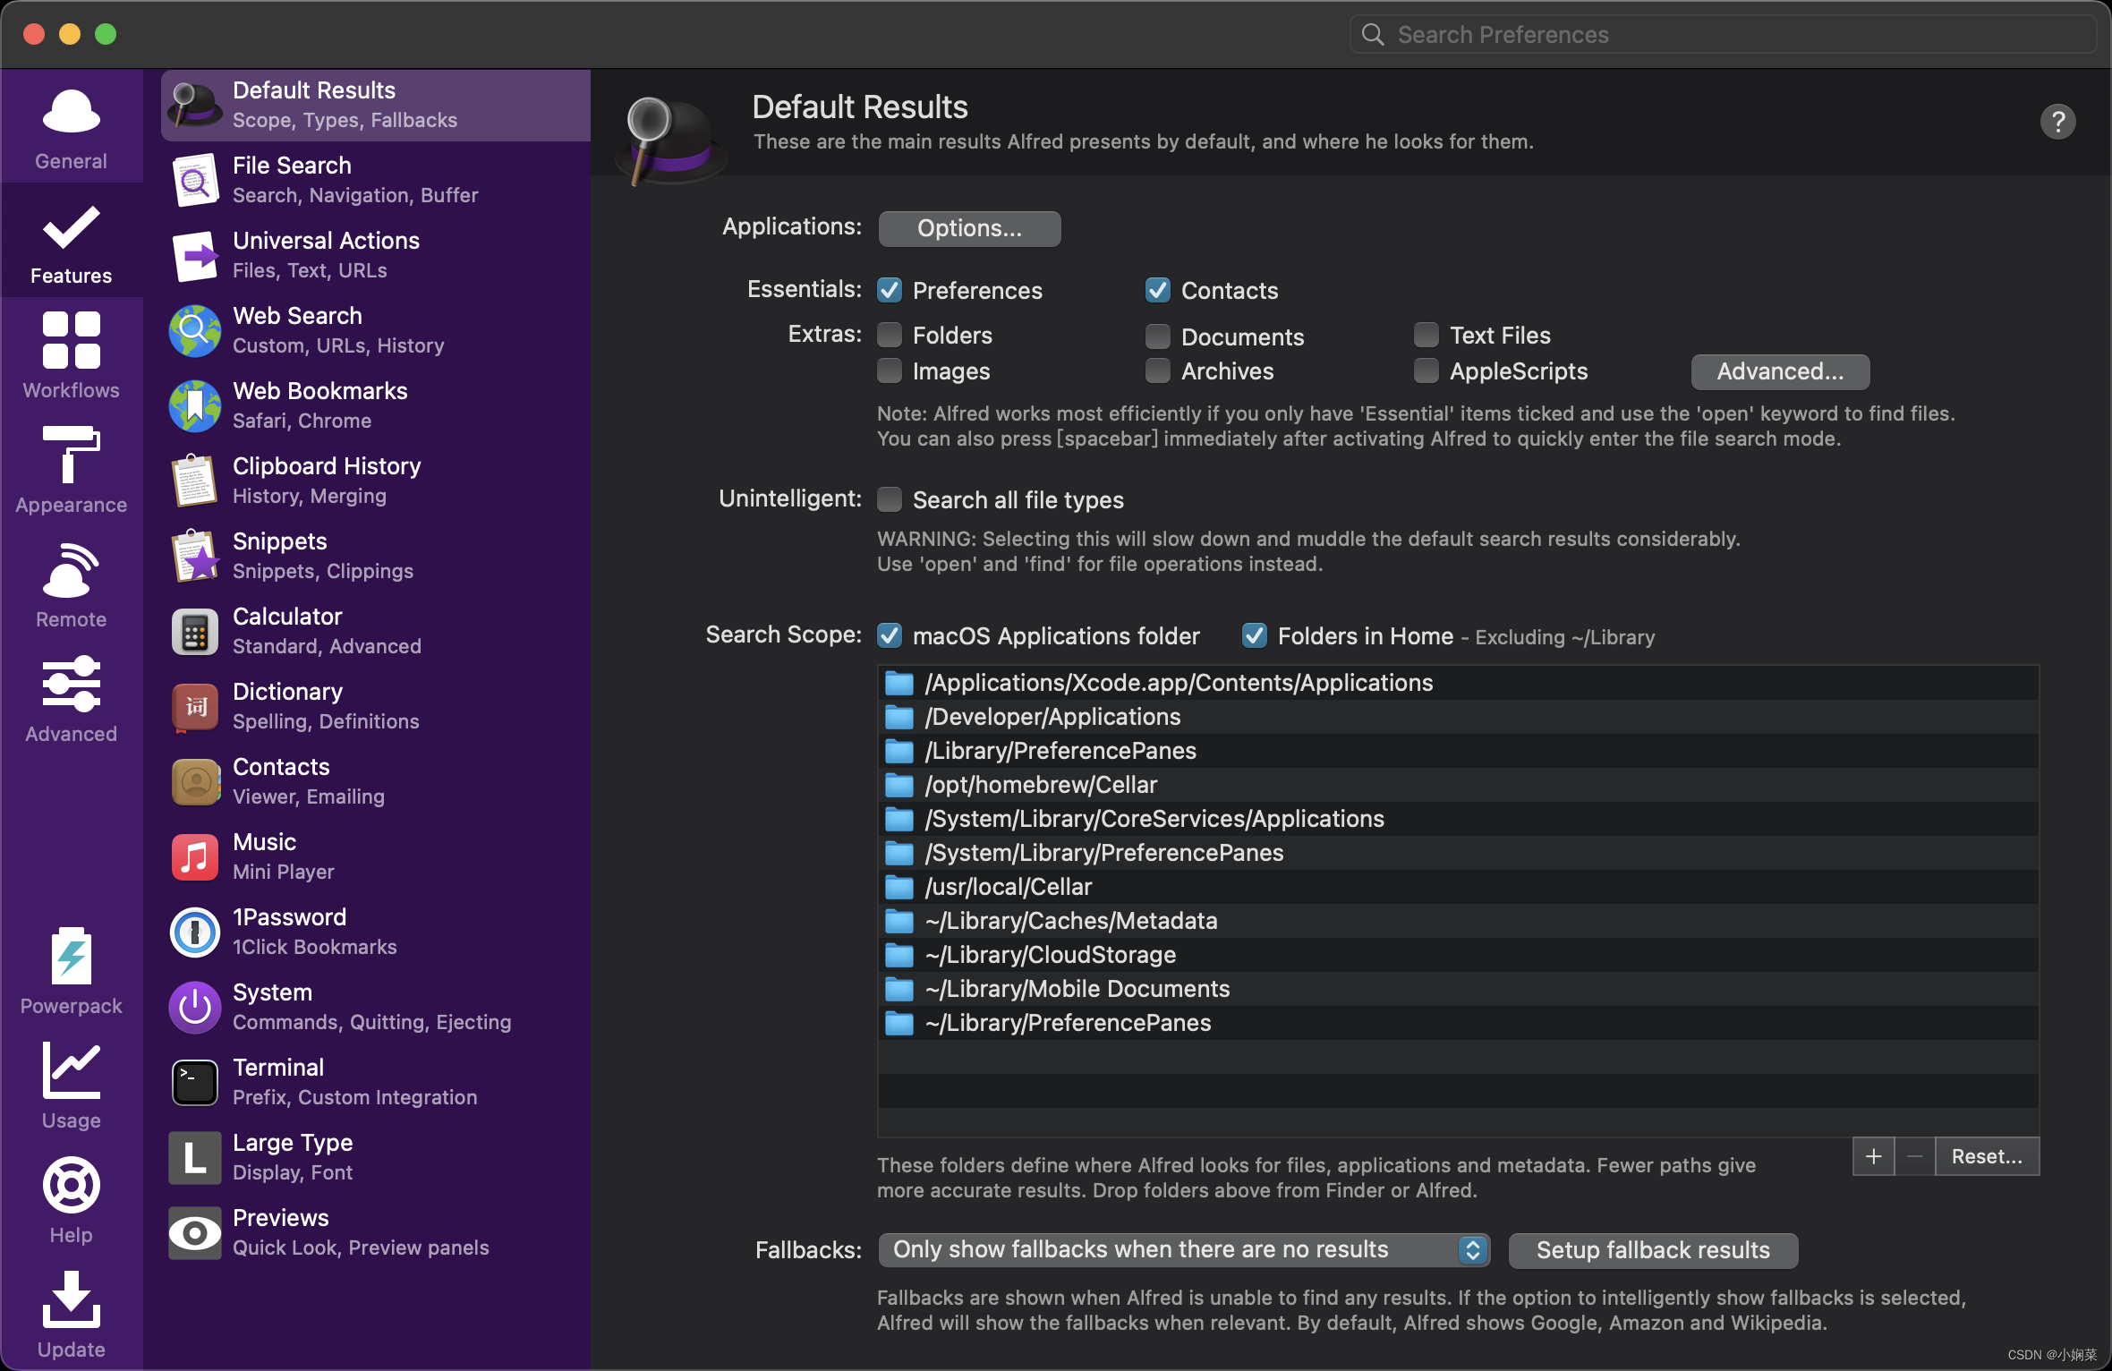2112x1371 pixels.
Task: Click the Large Type L icon
Action: [x=195, y=1158]
